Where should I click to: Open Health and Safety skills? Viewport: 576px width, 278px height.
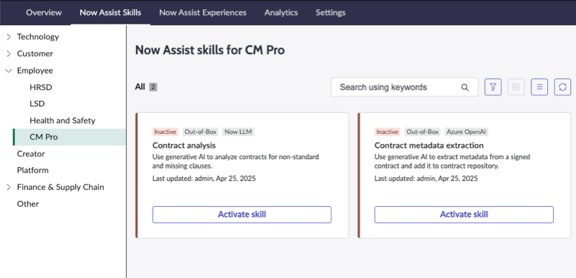63,120
